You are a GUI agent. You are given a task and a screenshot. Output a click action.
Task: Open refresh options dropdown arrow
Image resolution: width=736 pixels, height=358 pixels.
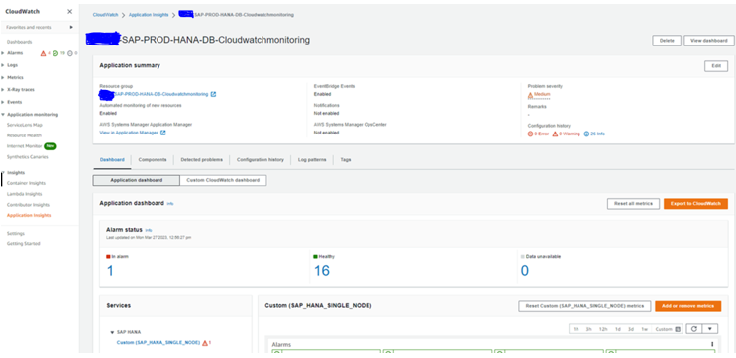(x=709, y=329)
